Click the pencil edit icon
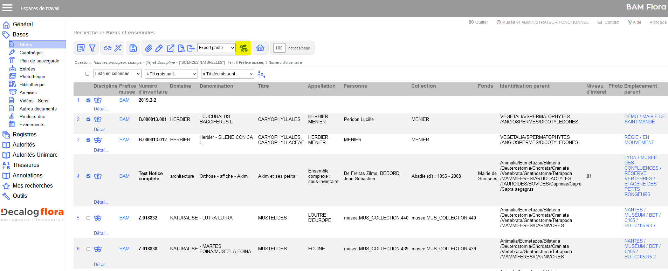Screen dimensions: 668x271 point(159,48)
